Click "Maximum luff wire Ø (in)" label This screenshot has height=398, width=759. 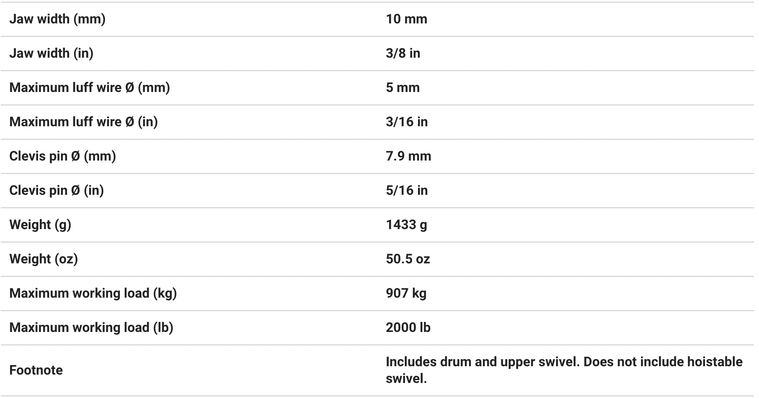pyautogui.click(x=84, y=122)
